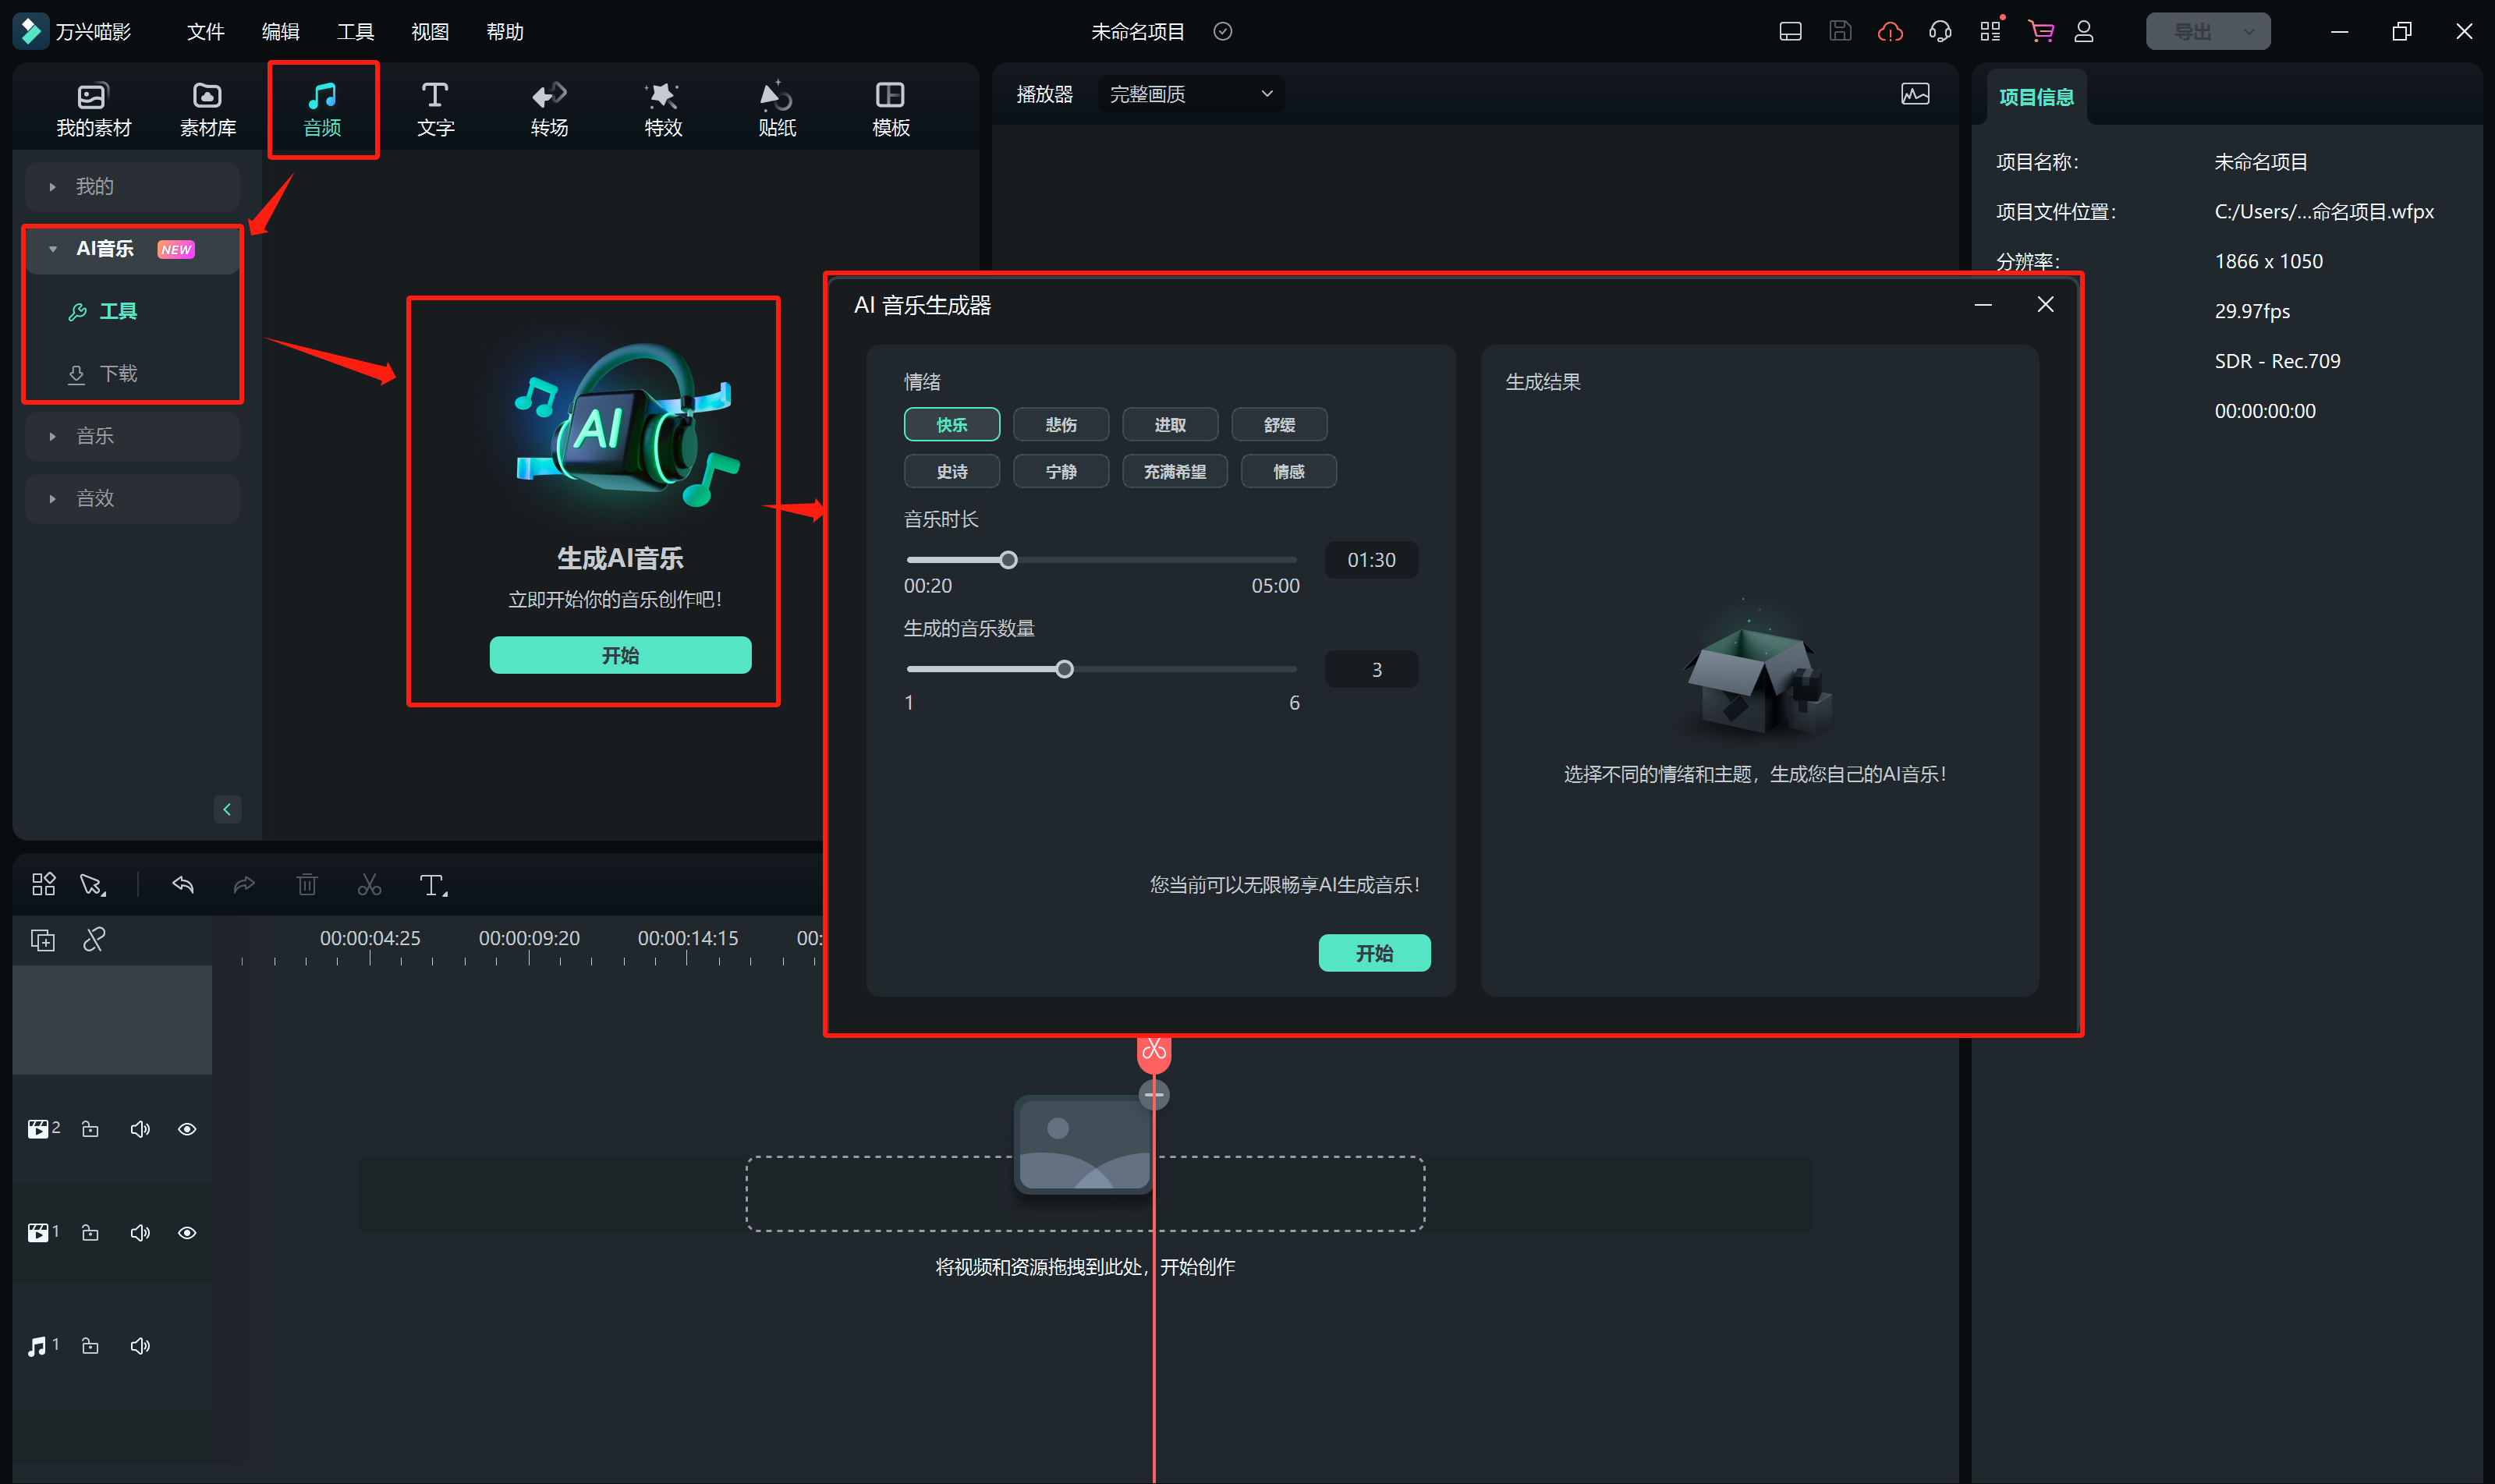Open the 编辑 menu
Image resolution: width=2495 pixels, height=1484 pixels.
click(x=280, y=32)
